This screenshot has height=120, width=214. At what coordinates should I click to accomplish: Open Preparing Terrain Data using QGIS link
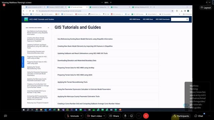pyautogui.click(x=75, y=75)
